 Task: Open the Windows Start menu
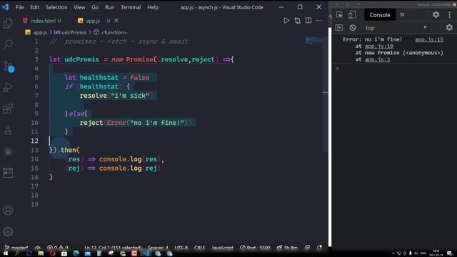(x=6, y=253)
